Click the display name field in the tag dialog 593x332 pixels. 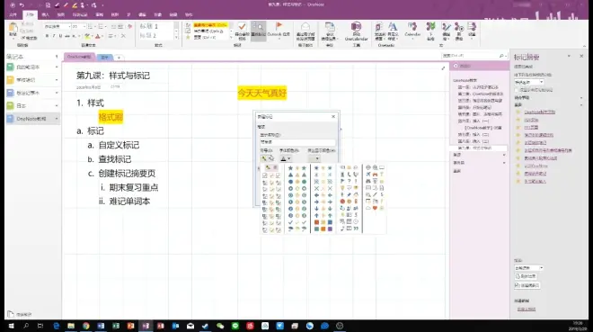[x=297, y=142]
